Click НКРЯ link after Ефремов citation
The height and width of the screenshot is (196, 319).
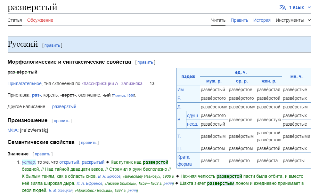click(168, 184)
